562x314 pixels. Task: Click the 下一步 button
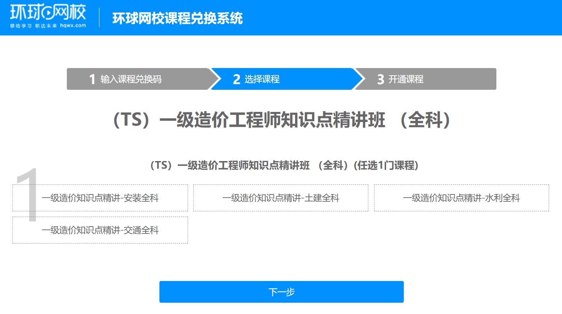tap(281, 292)
